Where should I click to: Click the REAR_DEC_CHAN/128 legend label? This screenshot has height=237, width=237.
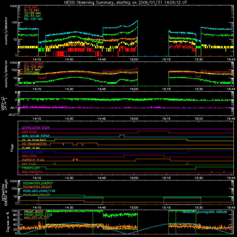coord(39,191)
